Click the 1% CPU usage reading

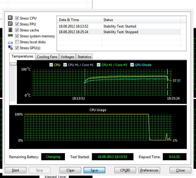point(175,141)
